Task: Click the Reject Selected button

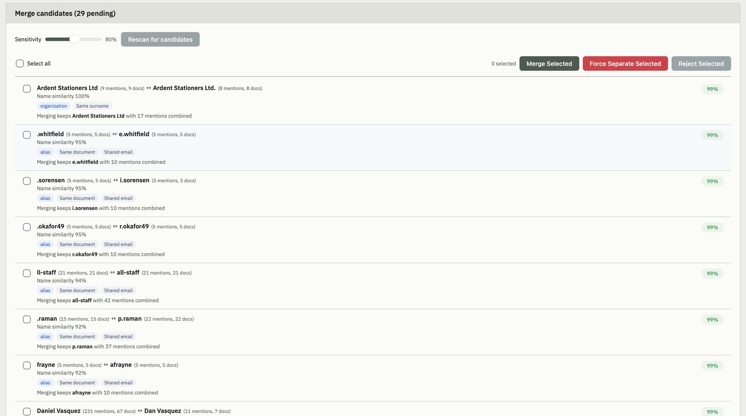Action: point(701,63)
